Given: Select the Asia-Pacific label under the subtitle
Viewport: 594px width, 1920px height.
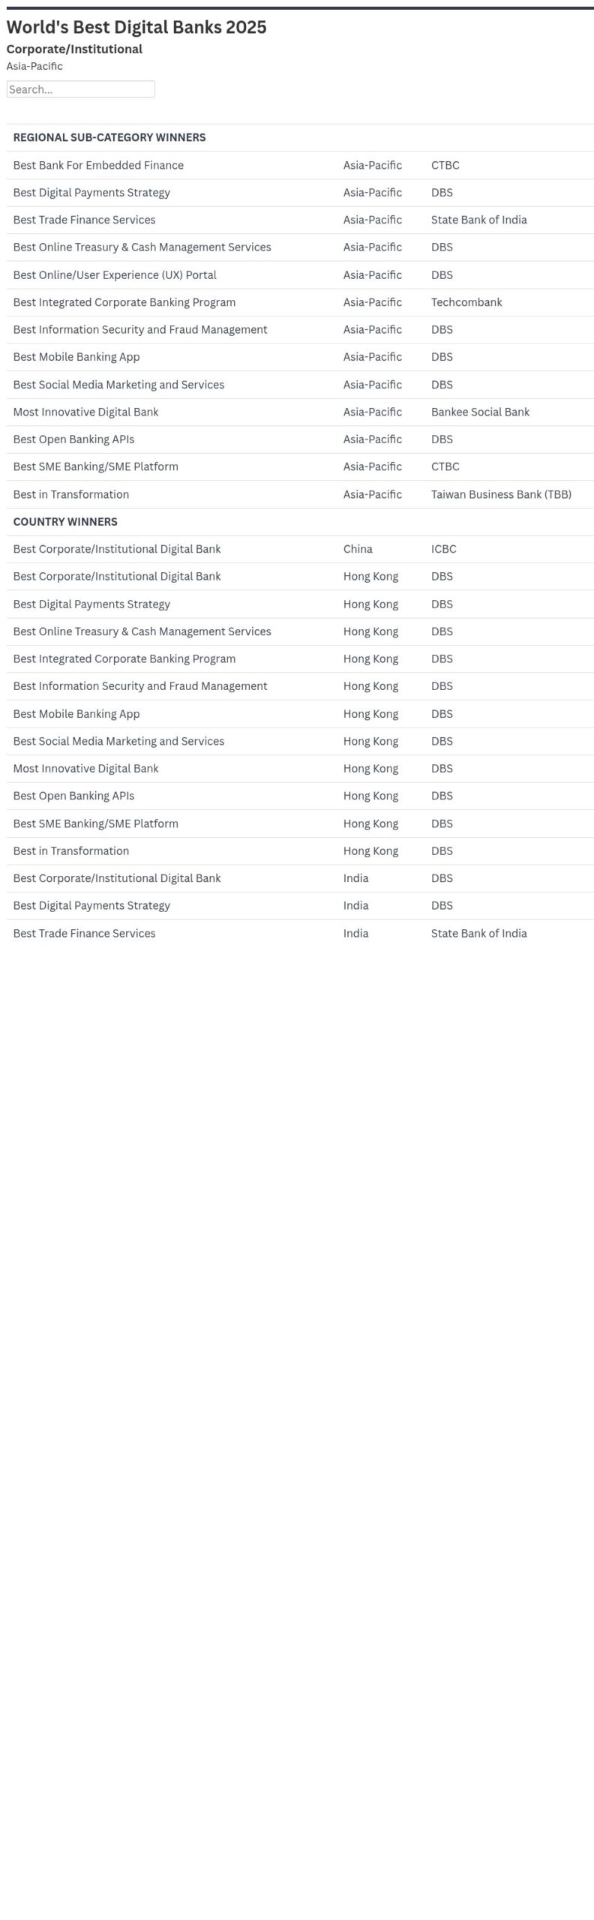Looking at the screenshot, I should point(34,66).
